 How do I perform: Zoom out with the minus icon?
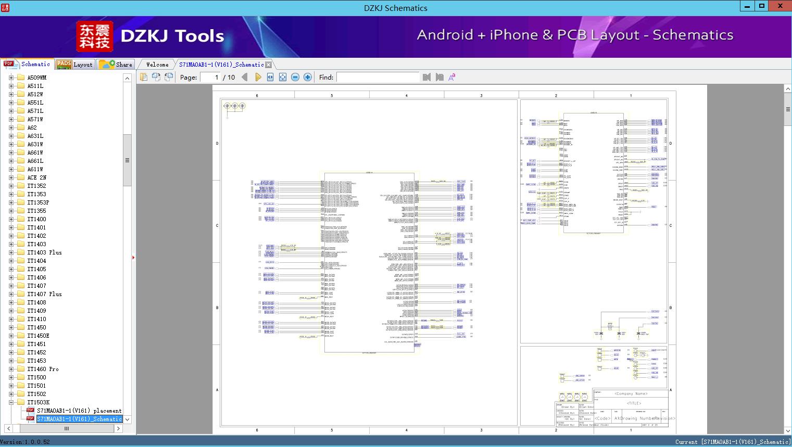pos(295,77)
